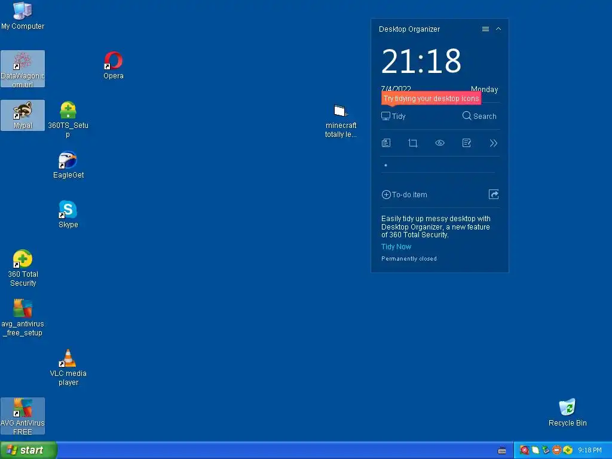Screen dimensions: 612x459
Task: Click the Permanently closed link
Action: (x=409, y=258)
